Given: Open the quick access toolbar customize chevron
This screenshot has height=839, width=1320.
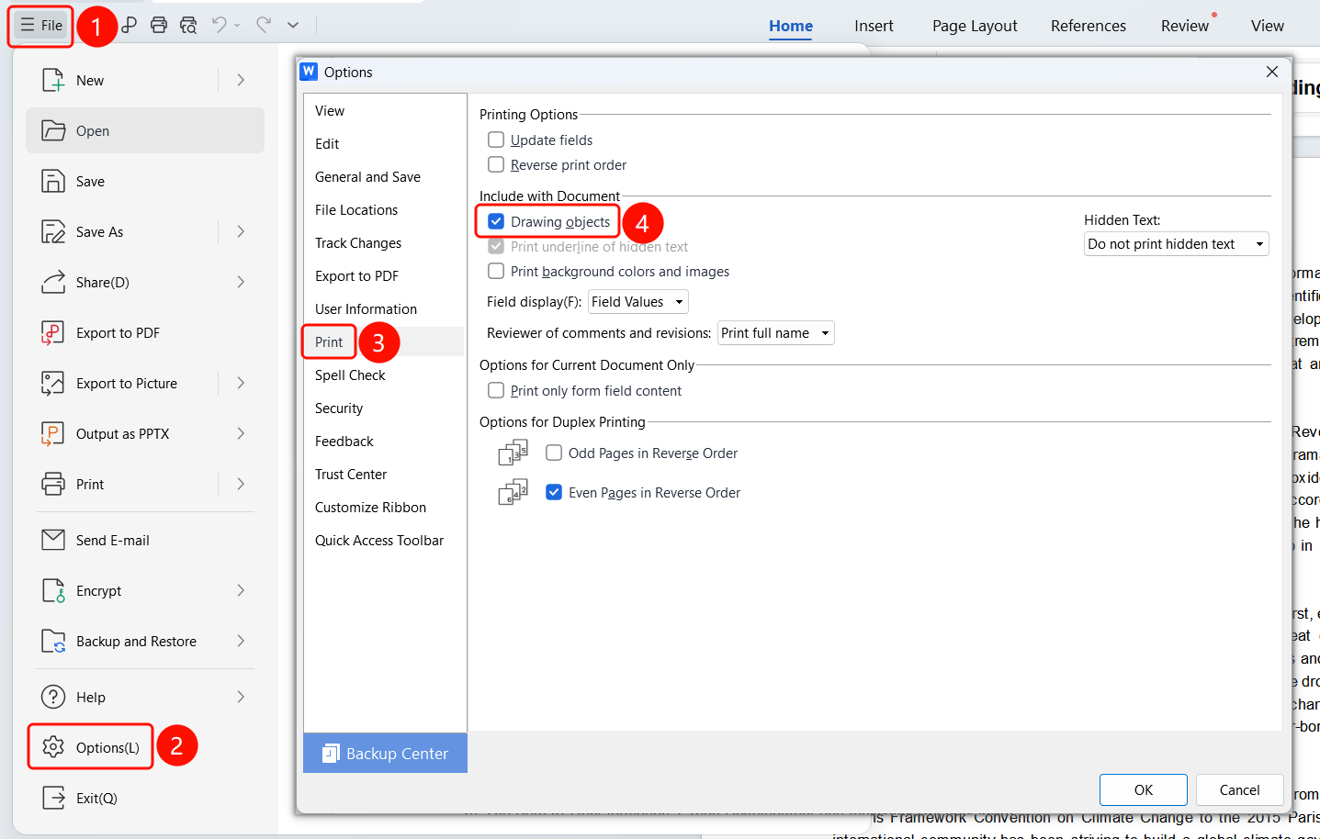Looking at the screenshot, I should [x=293, y=25].
